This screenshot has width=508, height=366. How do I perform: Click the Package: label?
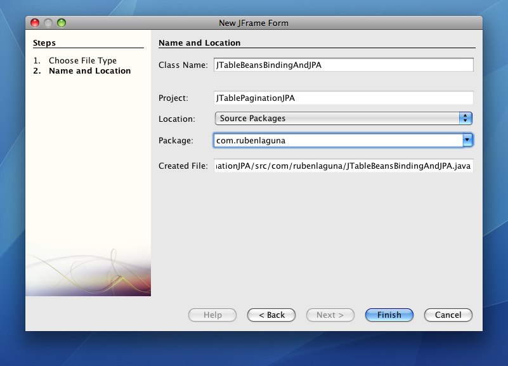pyautogui.click(x=176, y=141)
